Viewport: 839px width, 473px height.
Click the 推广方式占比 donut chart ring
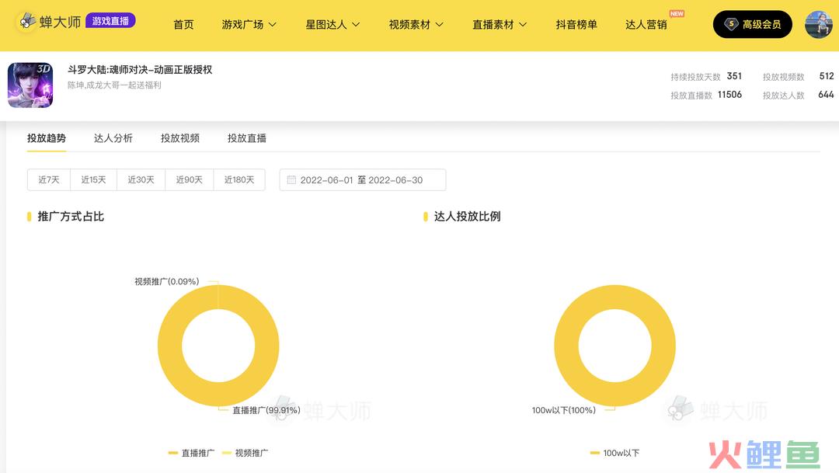coord(170,345)
